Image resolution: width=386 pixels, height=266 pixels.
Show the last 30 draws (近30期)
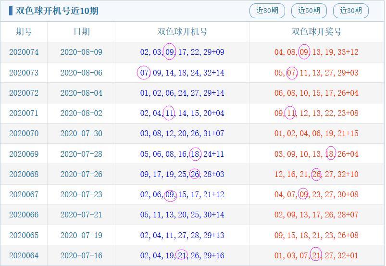(351, 11)
